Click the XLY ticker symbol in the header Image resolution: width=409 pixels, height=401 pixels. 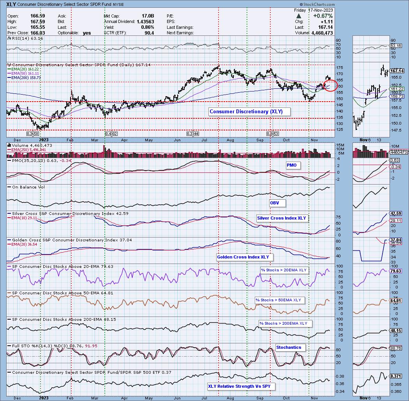(x=11, y=4)
